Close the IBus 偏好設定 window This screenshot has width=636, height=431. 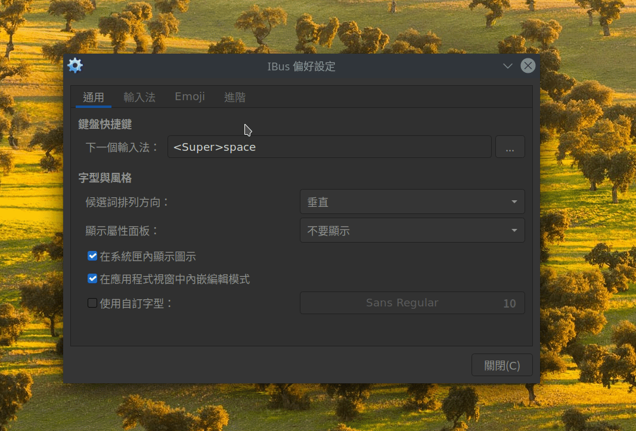pos(528,66)
